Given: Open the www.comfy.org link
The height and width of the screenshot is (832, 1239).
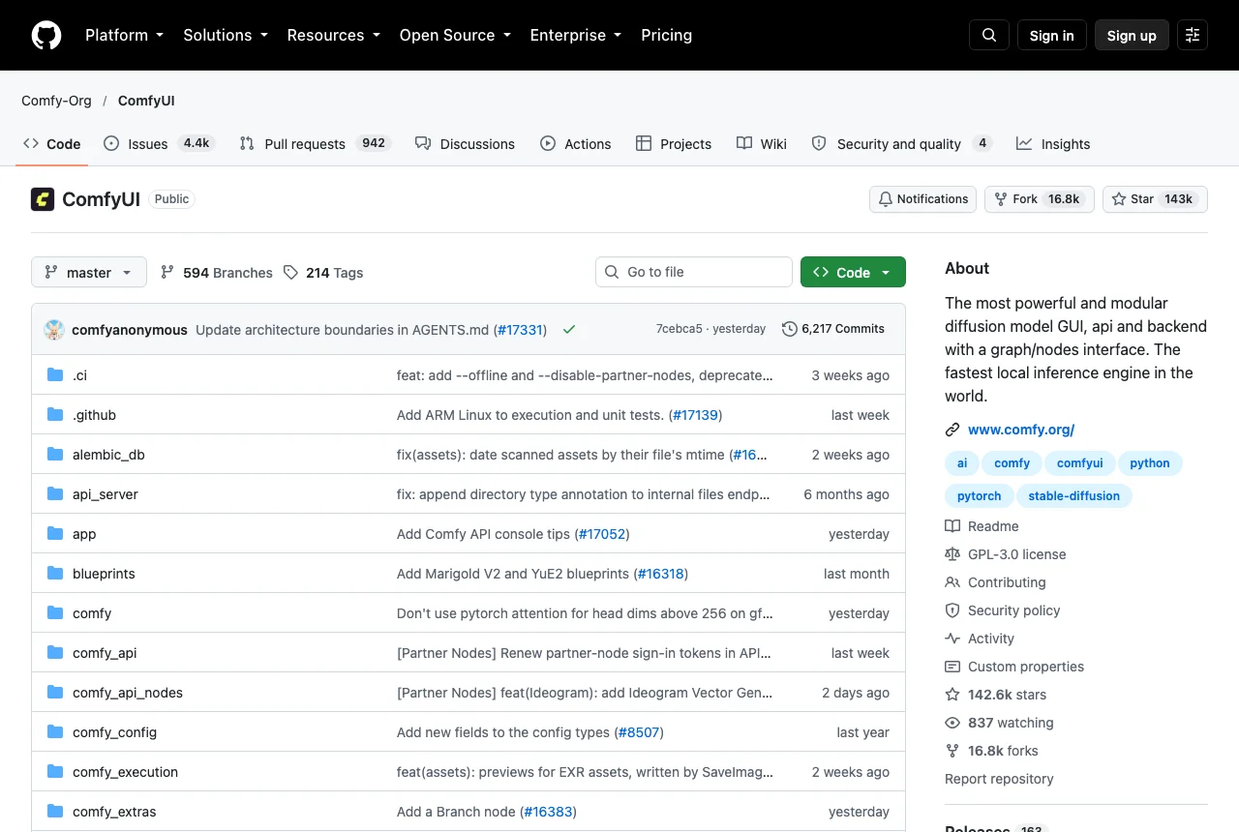Looking at the screenshot, I should (x=1021, y=430).
